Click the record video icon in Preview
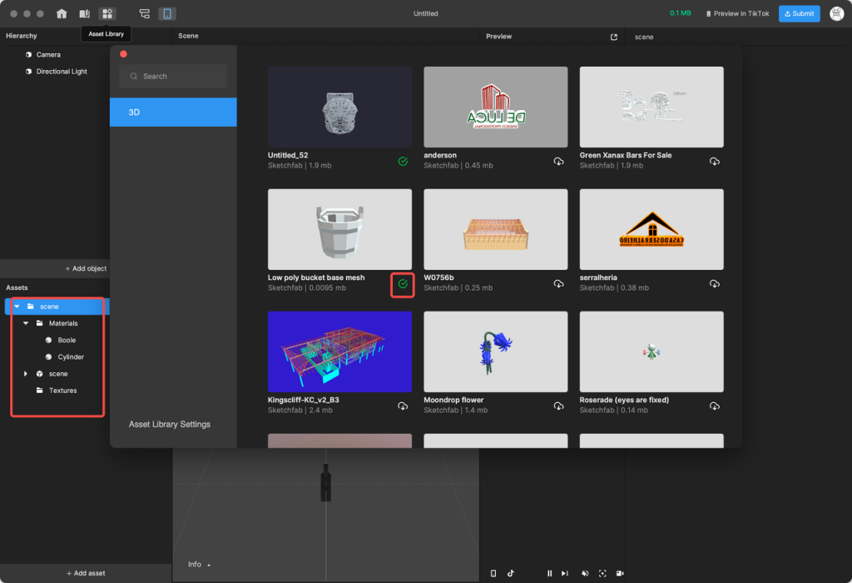The image size is (852, 583). click(x=620, y=573)
